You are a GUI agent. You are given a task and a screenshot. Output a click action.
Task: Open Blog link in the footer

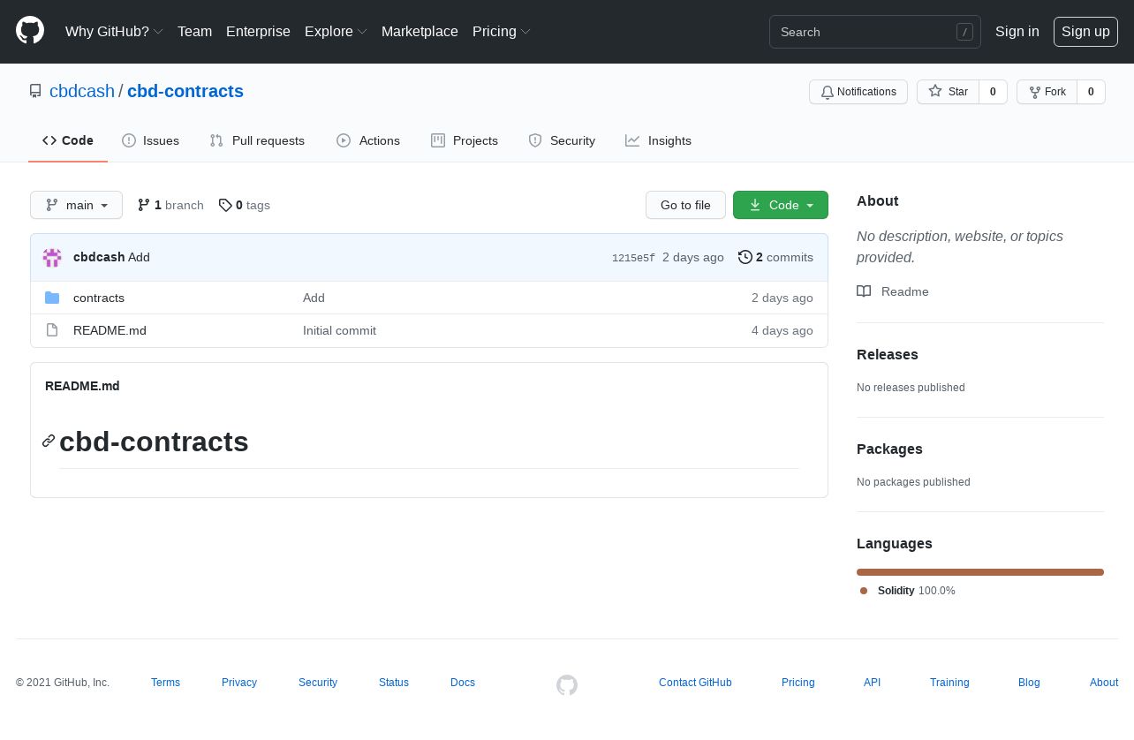pyautogui.click(x=1029, y=683)
